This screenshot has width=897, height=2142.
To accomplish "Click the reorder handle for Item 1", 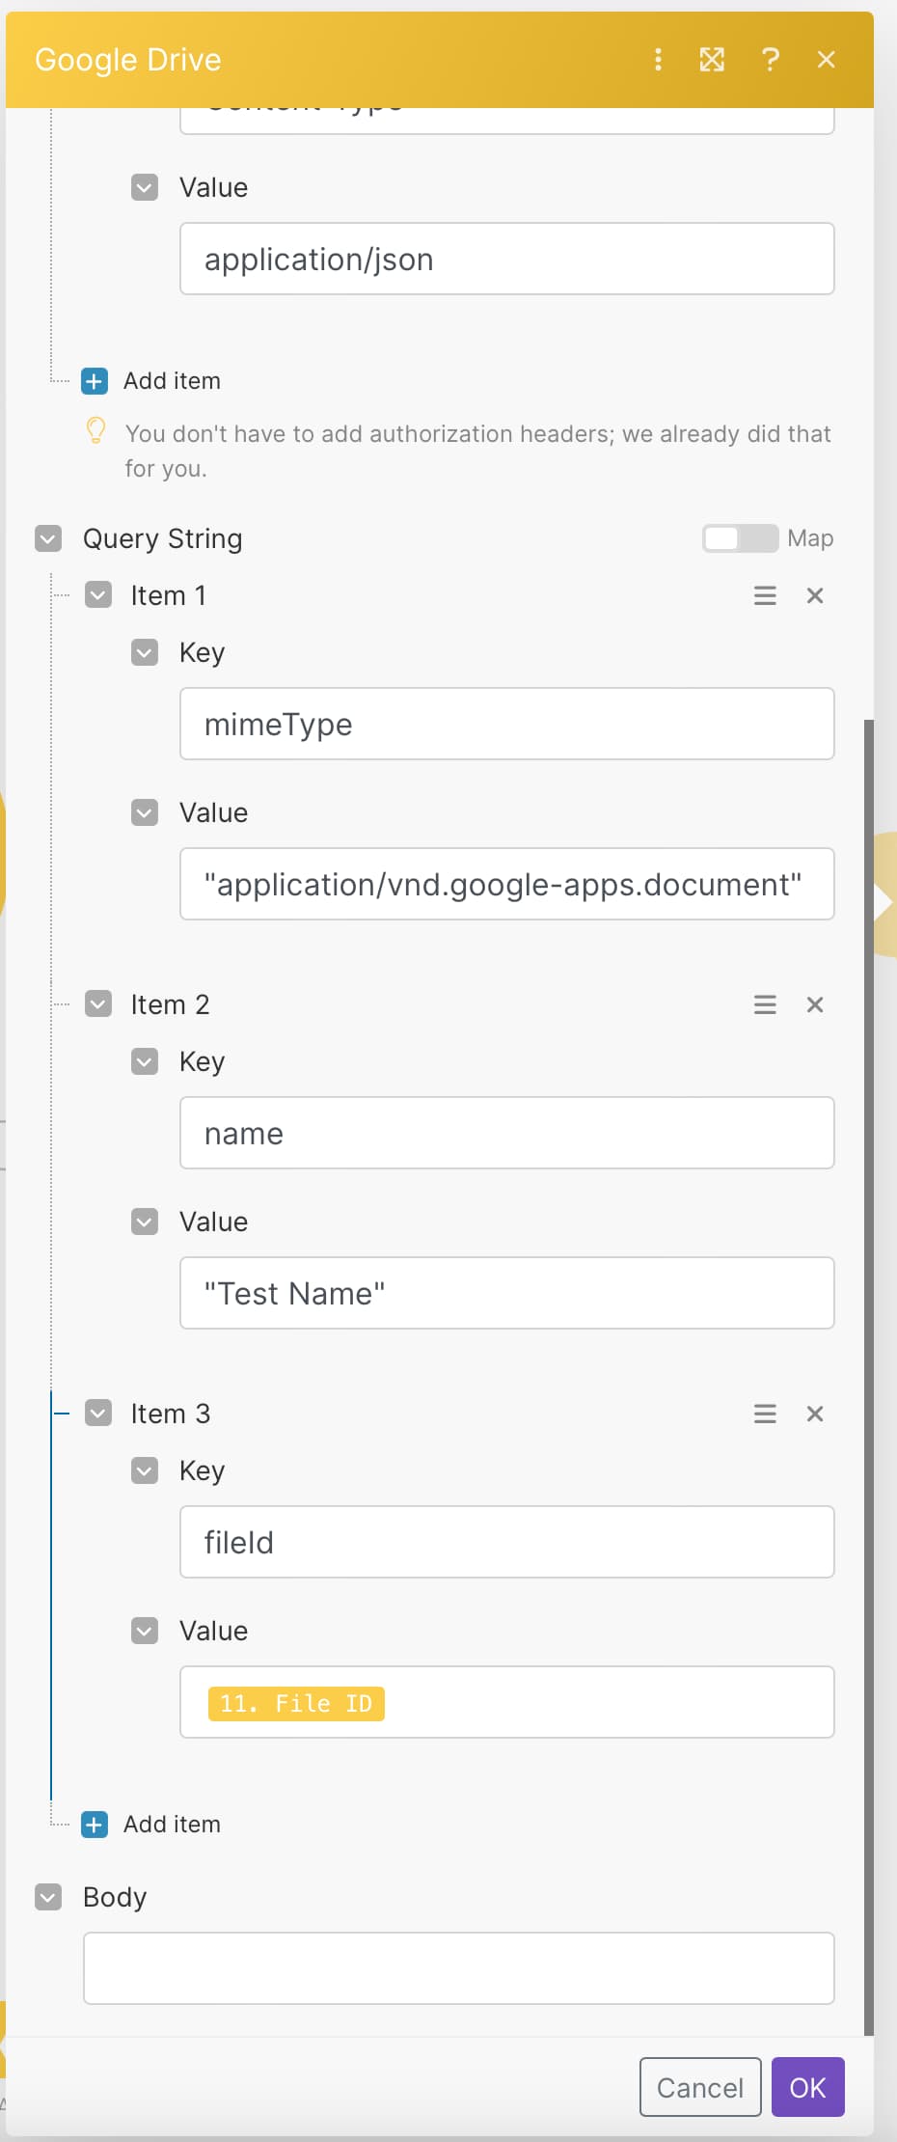I will 765,596.
